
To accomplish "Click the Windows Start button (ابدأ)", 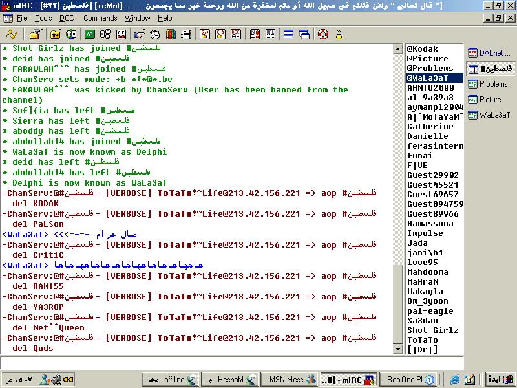I will [500, 380].
